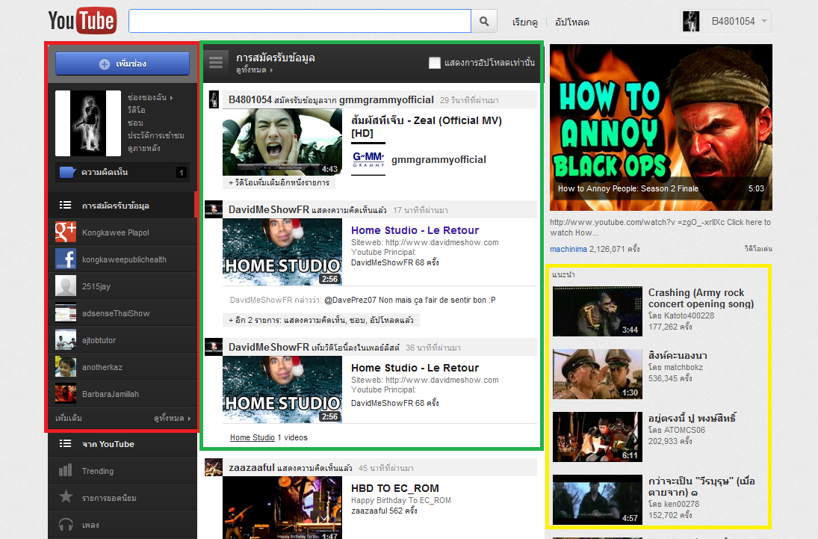Click the zaazaaful feed avatar

pos(214,467)
